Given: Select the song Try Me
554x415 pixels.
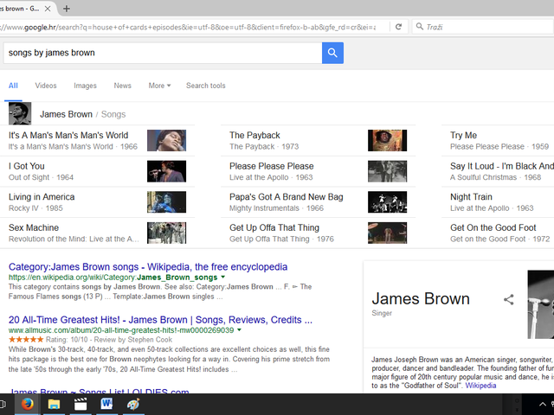Looking at the screenshot, I should click(x=464, y=135).
